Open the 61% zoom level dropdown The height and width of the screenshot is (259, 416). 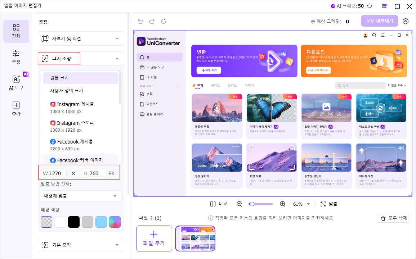pos(302,204)
